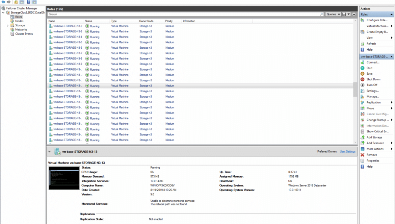Viewport: 395px width, 224px height.
Task: Click the Information column header
Action: (x=217, y=21)
